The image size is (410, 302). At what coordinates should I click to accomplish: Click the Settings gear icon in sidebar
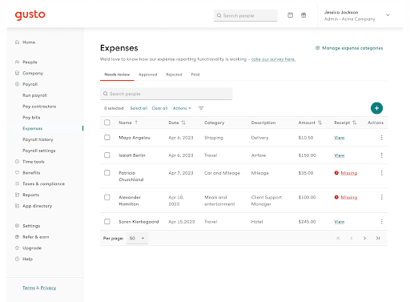(x=17, y=226)
